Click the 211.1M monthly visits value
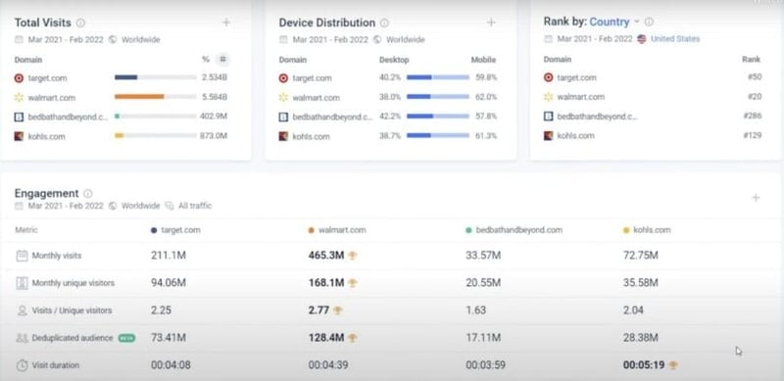The width and height of the screenshot is (784, 381). click(169, 256)
